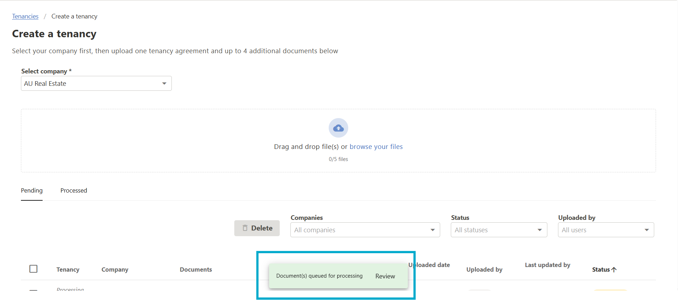Click the Documents column header
The image size is (678, 300).
click(196, 270)
